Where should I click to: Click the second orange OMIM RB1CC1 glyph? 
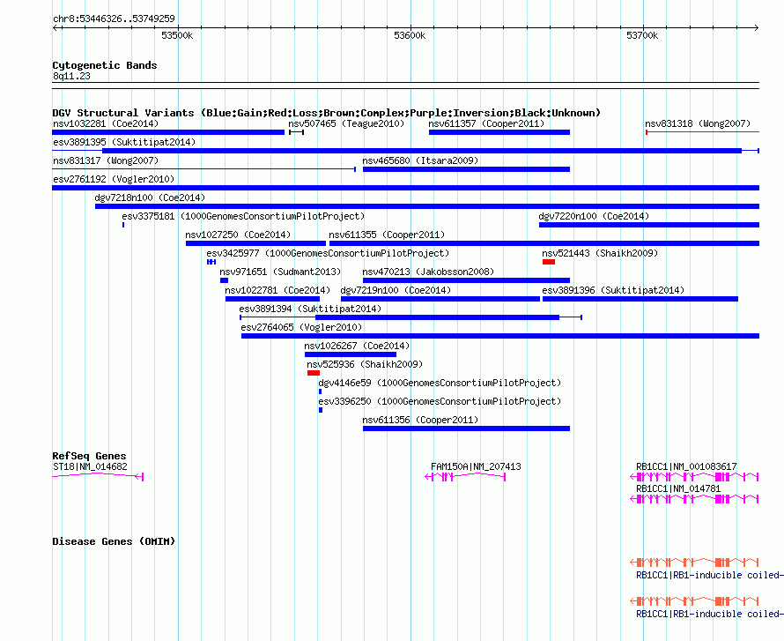click(x=694, y=601)
